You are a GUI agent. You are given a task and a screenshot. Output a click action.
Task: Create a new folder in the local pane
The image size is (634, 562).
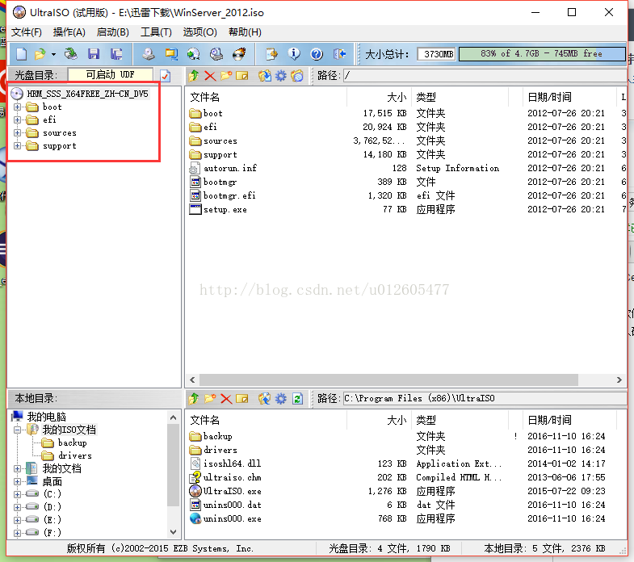coord(210,399)
